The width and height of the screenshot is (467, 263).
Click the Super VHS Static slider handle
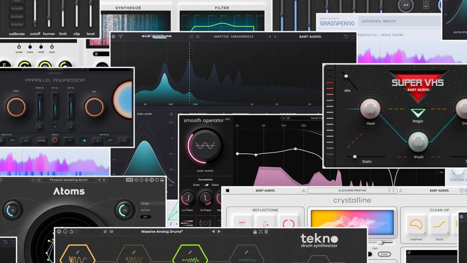tap(355, 157)
